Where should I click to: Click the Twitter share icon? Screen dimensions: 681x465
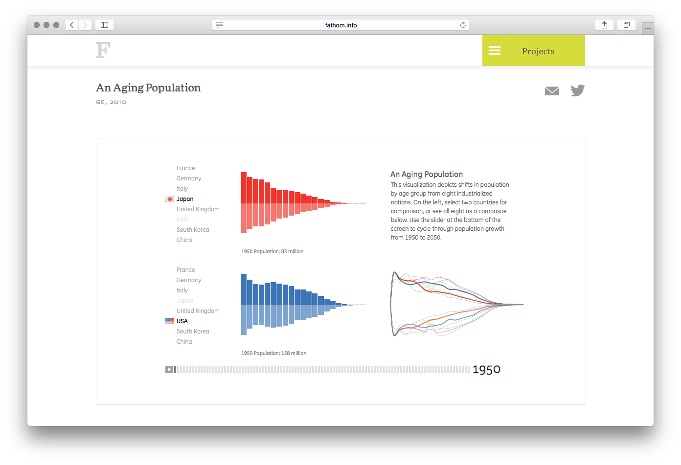[577, 90]
